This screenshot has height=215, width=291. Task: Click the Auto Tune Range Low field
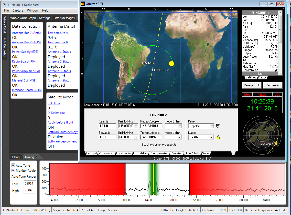[30, 183]
